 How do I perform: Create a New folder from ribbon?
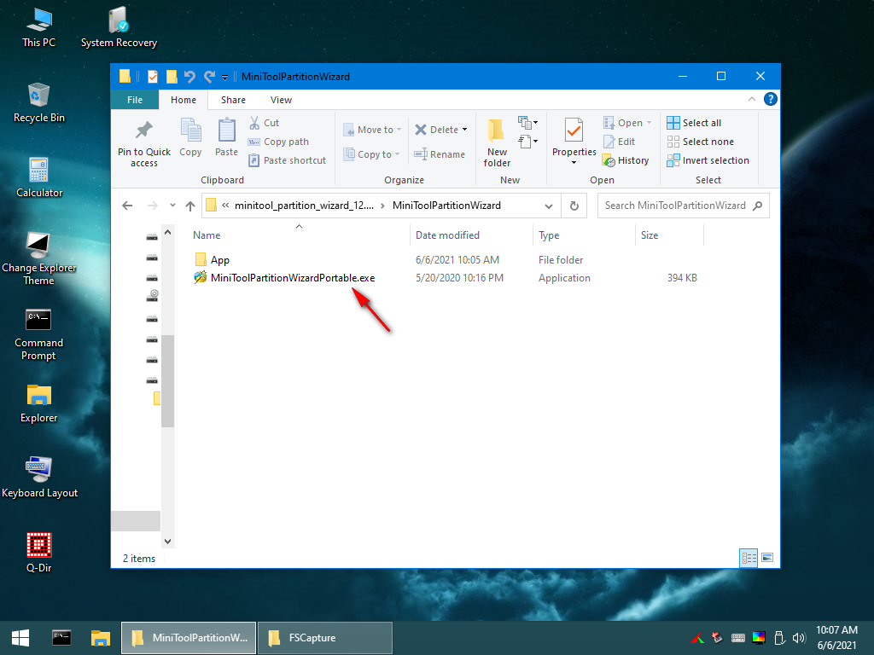pyautogui.click(x=497, y=142)
